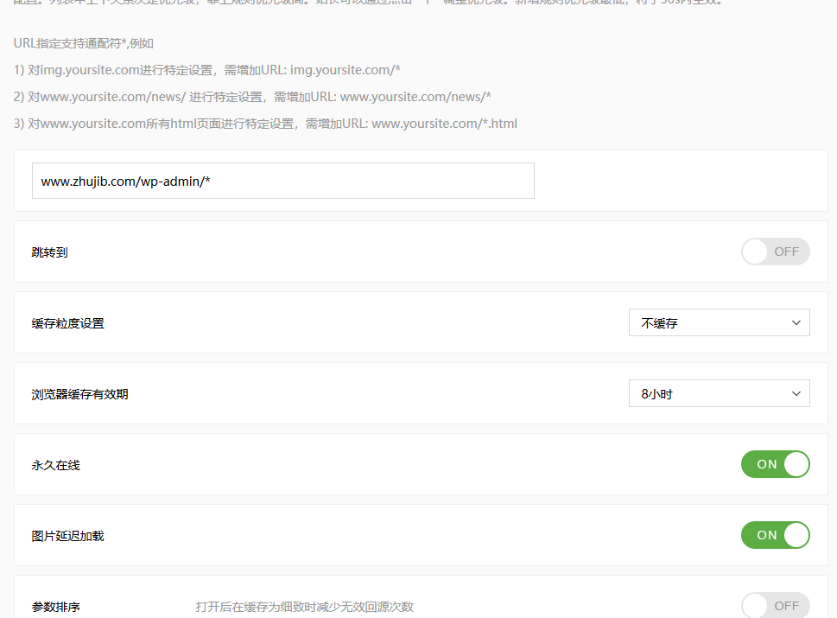
Task: Click the URL input field with www.zhujib.com/wp-admin/*
Action: [x=282, y=182]
